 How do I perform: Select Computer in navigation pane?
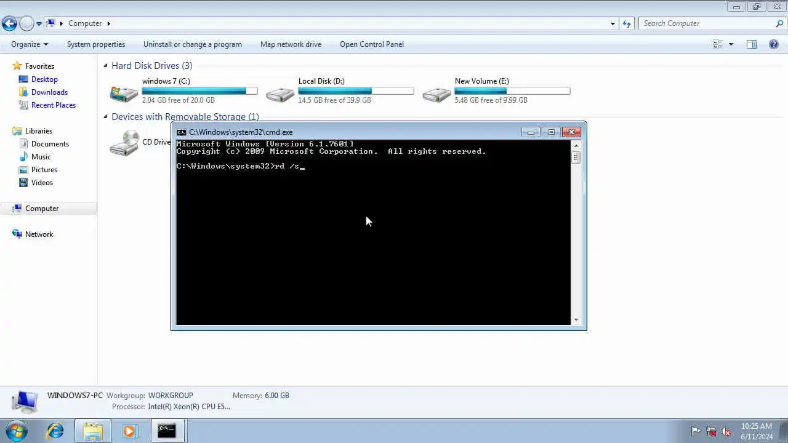click(x=42, y=209)
